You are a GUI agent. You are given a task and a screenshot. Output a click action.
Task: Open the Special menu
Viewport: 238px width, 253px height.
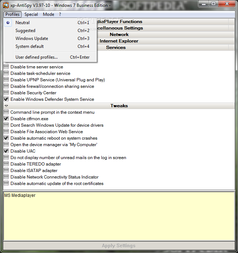click(31, 14)
